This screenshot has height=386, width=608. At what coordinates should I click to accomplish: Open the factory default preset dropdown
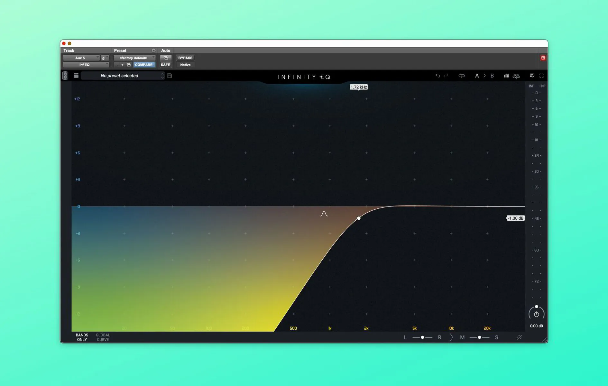(134, 58)
